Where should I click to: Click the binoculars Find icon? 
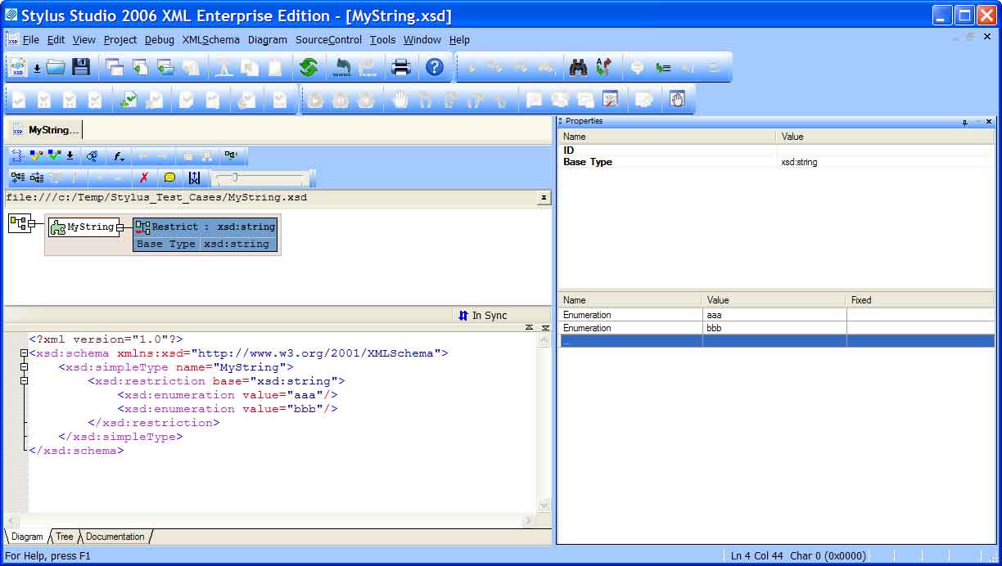(x=579, y=67)
